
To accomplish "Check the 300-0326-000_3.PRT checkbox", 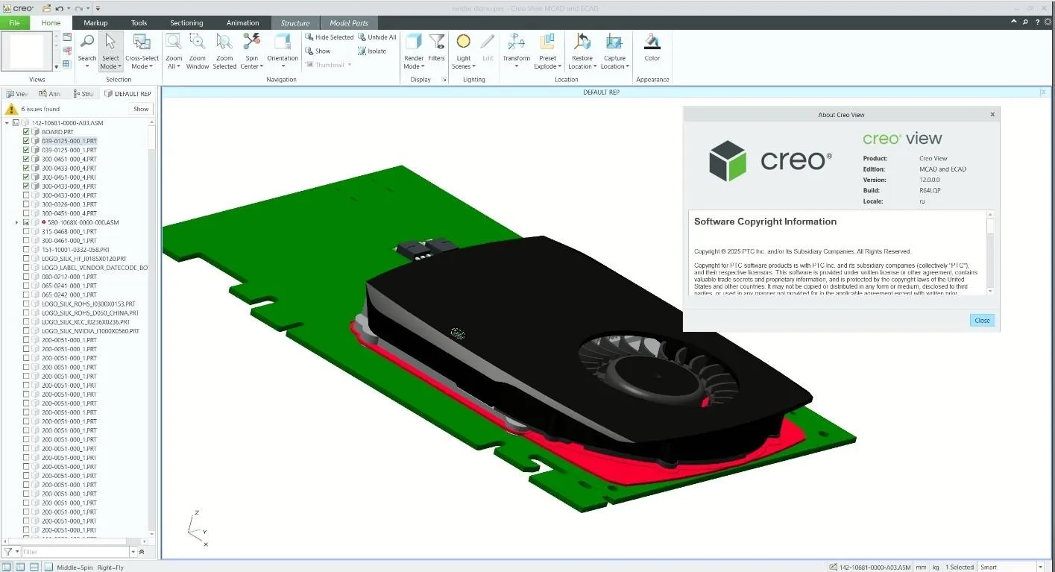I will (26, 204).
